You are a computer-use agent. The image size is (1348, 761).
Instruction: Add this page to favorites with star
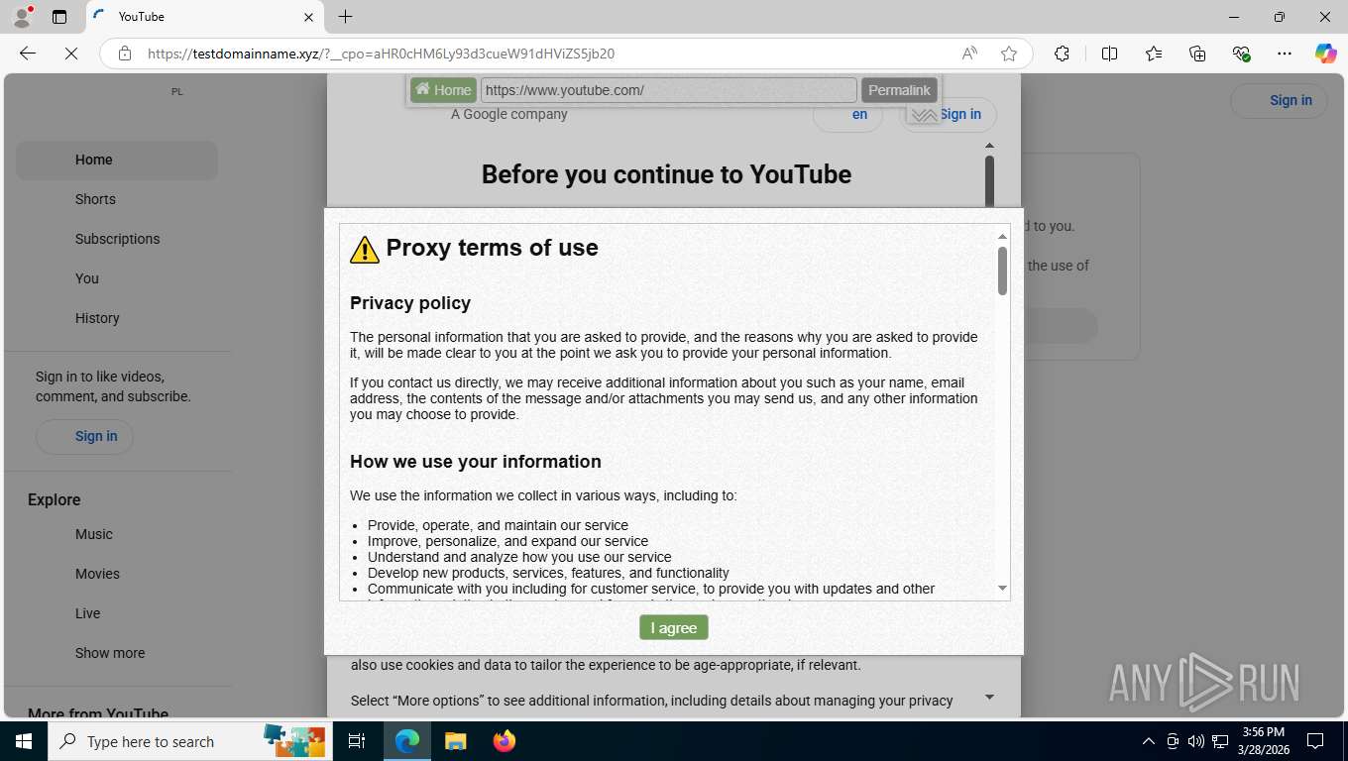1009,54
